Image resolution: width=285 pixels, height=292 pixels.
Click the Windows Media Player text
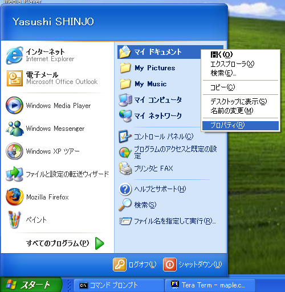click(x=58, y=106)
